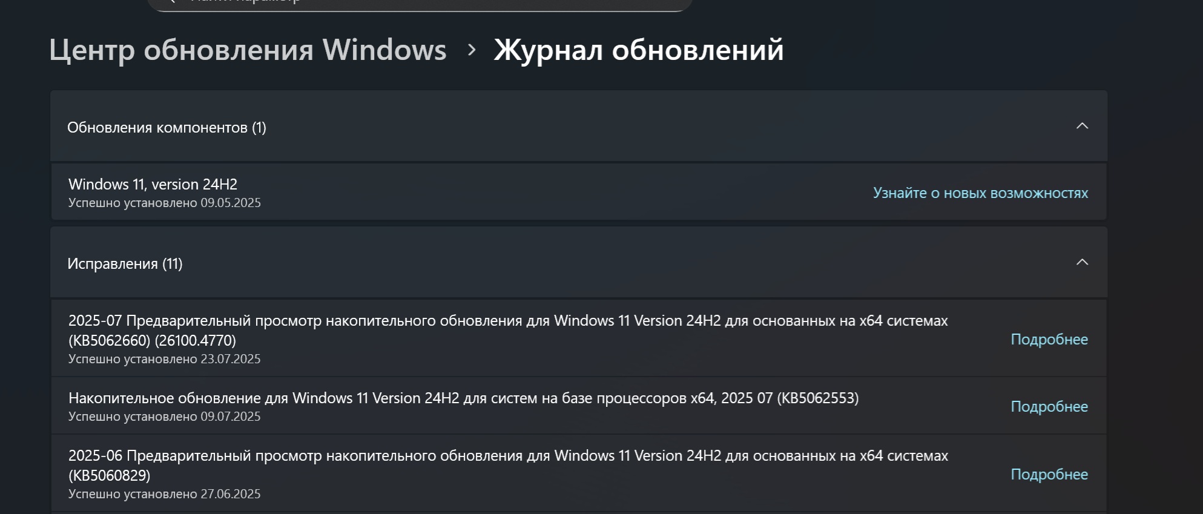Open Подробнее for update KB5060829
Image resolution: width=1203 pixels, height=514 pixels.
1049,475
